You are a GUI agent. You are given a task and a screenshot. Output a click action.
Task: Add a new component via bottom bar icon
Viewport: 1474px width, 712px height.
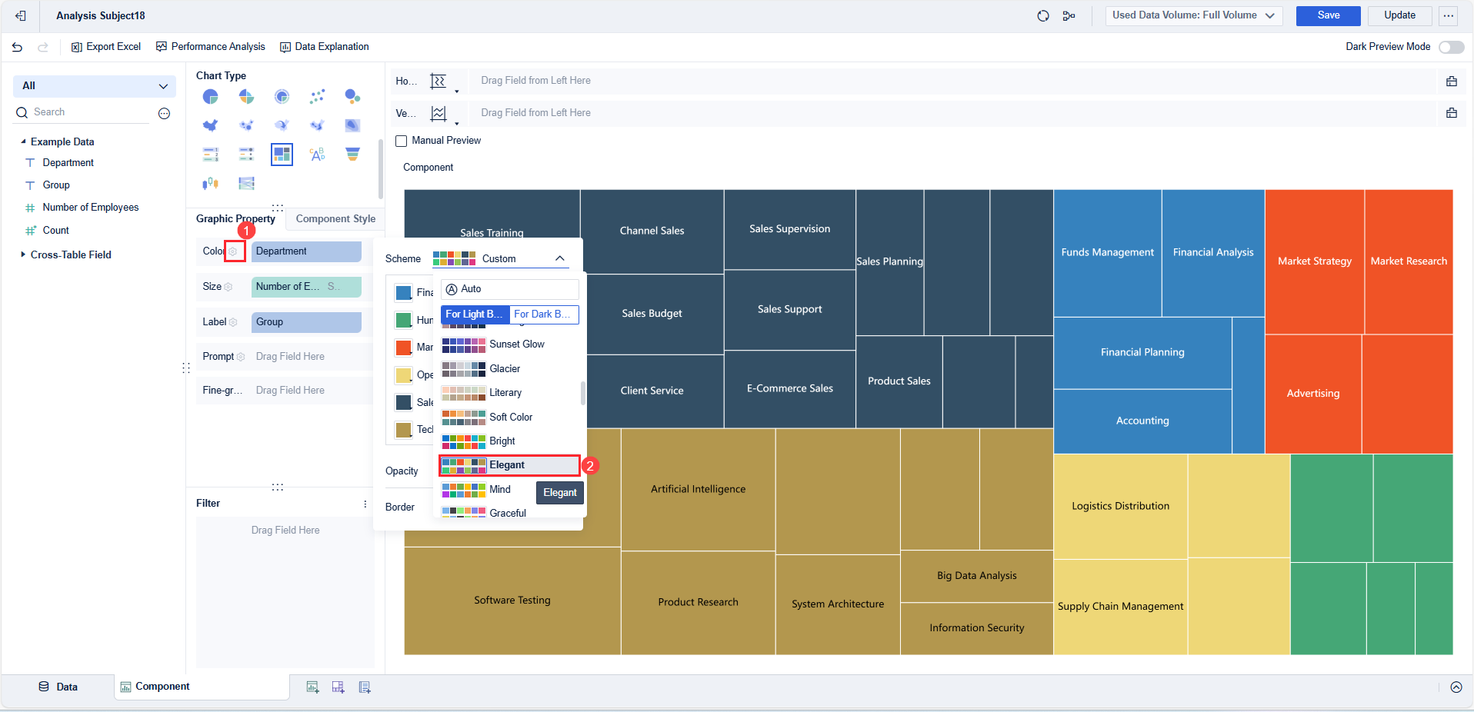[312, 687]
